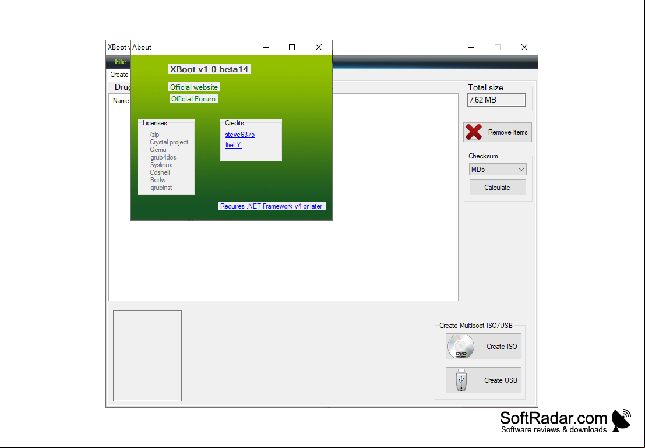Click the Cdshell license entry
Viewport: 645px width, 448px height.
pyautogui.click(x=160, y=172)
